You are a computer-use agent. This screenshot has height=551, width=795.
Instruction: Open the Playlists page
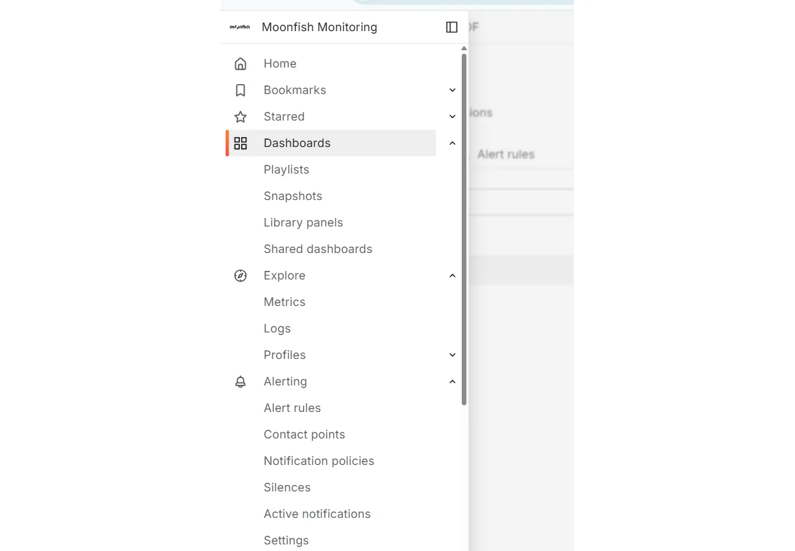click(286, 169)
